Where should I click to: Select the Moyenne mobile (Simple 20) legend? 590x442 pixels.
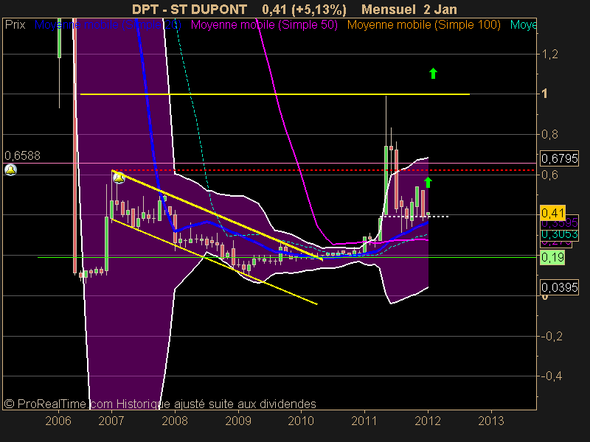tap(108, 25)
